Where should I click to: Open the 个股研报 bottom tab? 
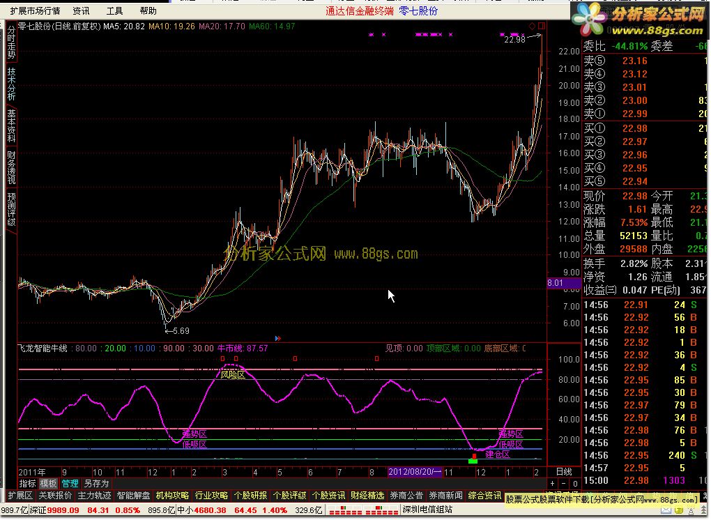coord(250,496)
